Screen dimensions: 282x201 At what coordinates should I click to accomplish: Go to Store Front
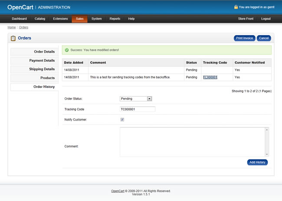246,19
